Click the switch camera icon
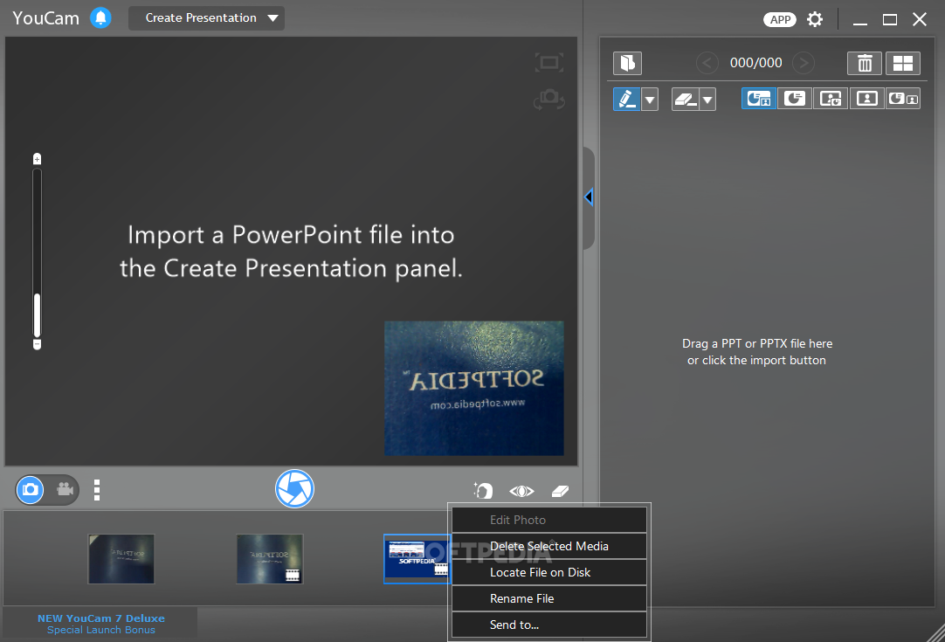Screen dimensions: 945x642 coord(549,100)
